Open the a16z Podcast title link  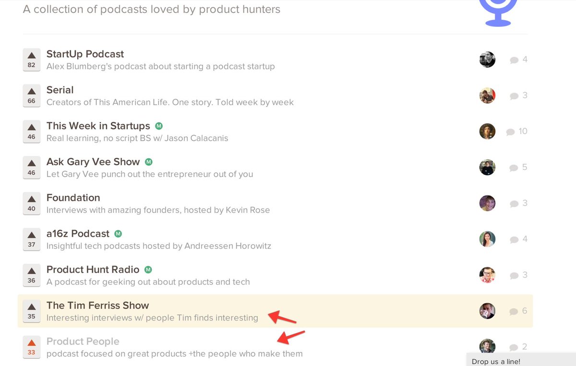[78, 234]
